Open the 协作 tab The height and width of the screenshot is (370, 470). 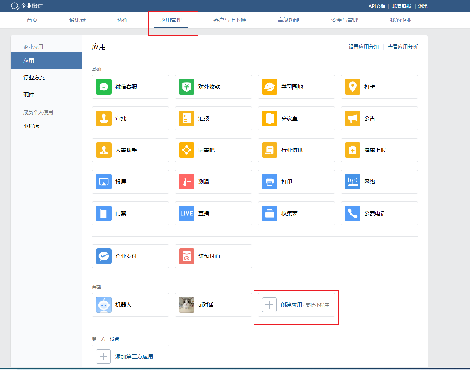point(123,20)
